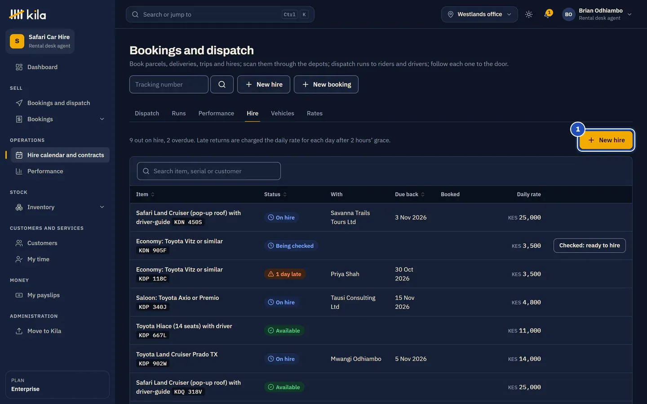Open the notifications bell
This screenshot has width=647, height=404.
(547, 14)
